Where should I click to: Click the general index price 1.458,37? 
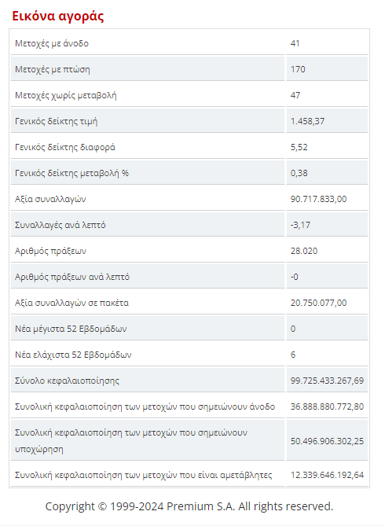coord(307,121)
